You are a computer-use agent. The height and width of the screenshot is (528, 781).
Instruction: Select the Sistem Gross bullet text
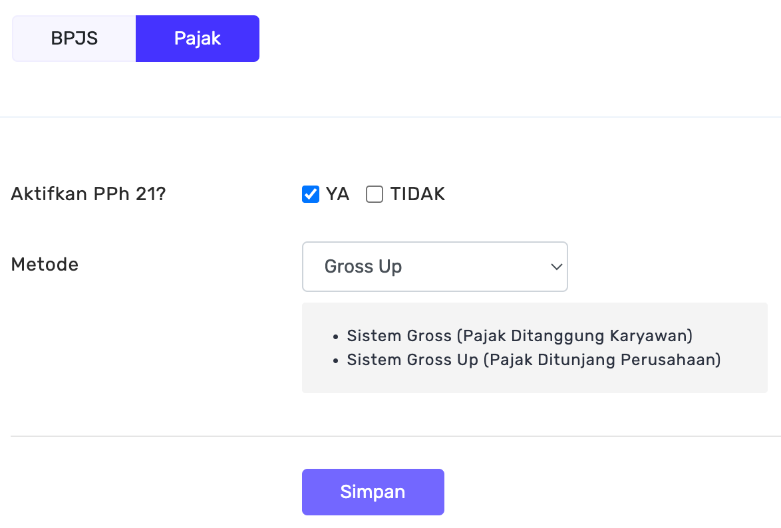520,336
